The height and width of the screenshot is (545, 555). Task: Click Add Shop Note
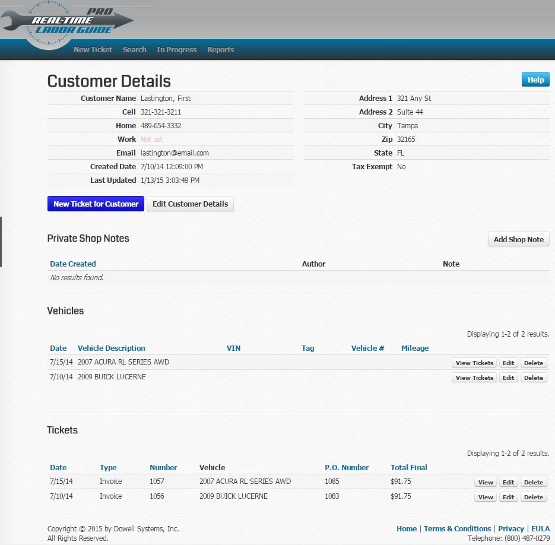pyautogui.click(x=518, y=239)
